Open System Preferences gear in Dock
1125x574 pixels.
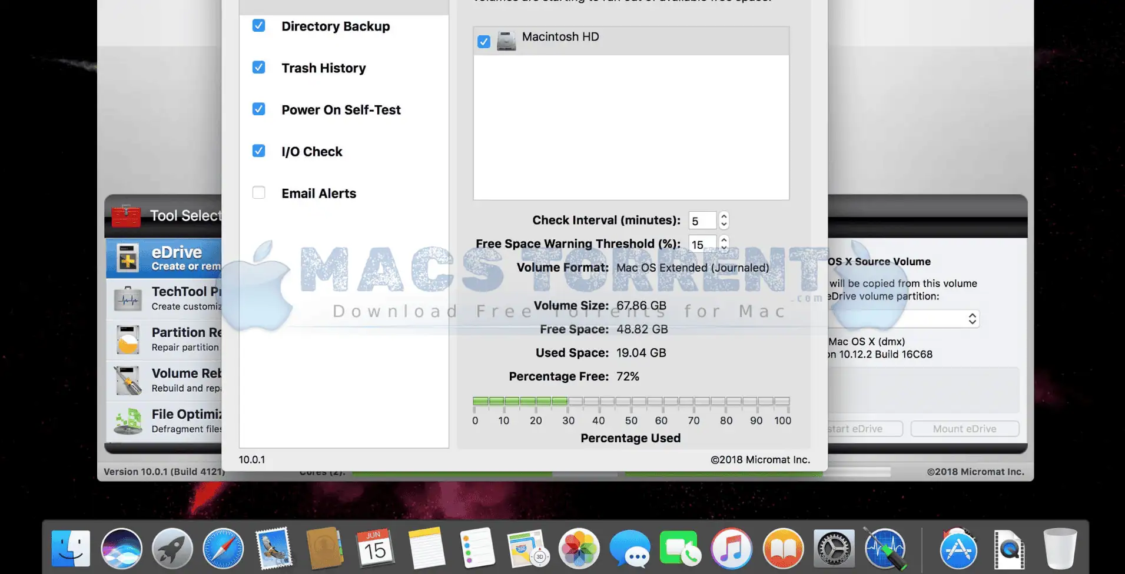pos(834,549)
